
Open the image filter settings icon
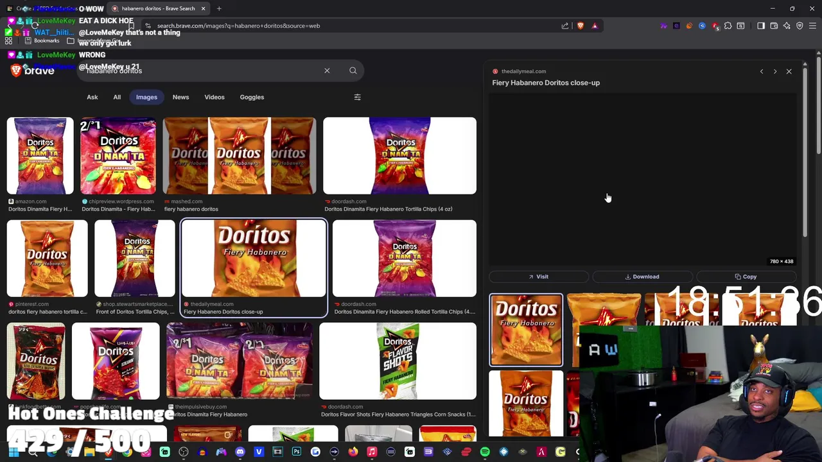(x=358, y=97)
